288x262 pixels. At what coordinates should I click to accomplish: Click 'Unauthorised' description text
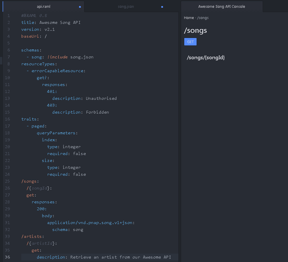[101, 98]
